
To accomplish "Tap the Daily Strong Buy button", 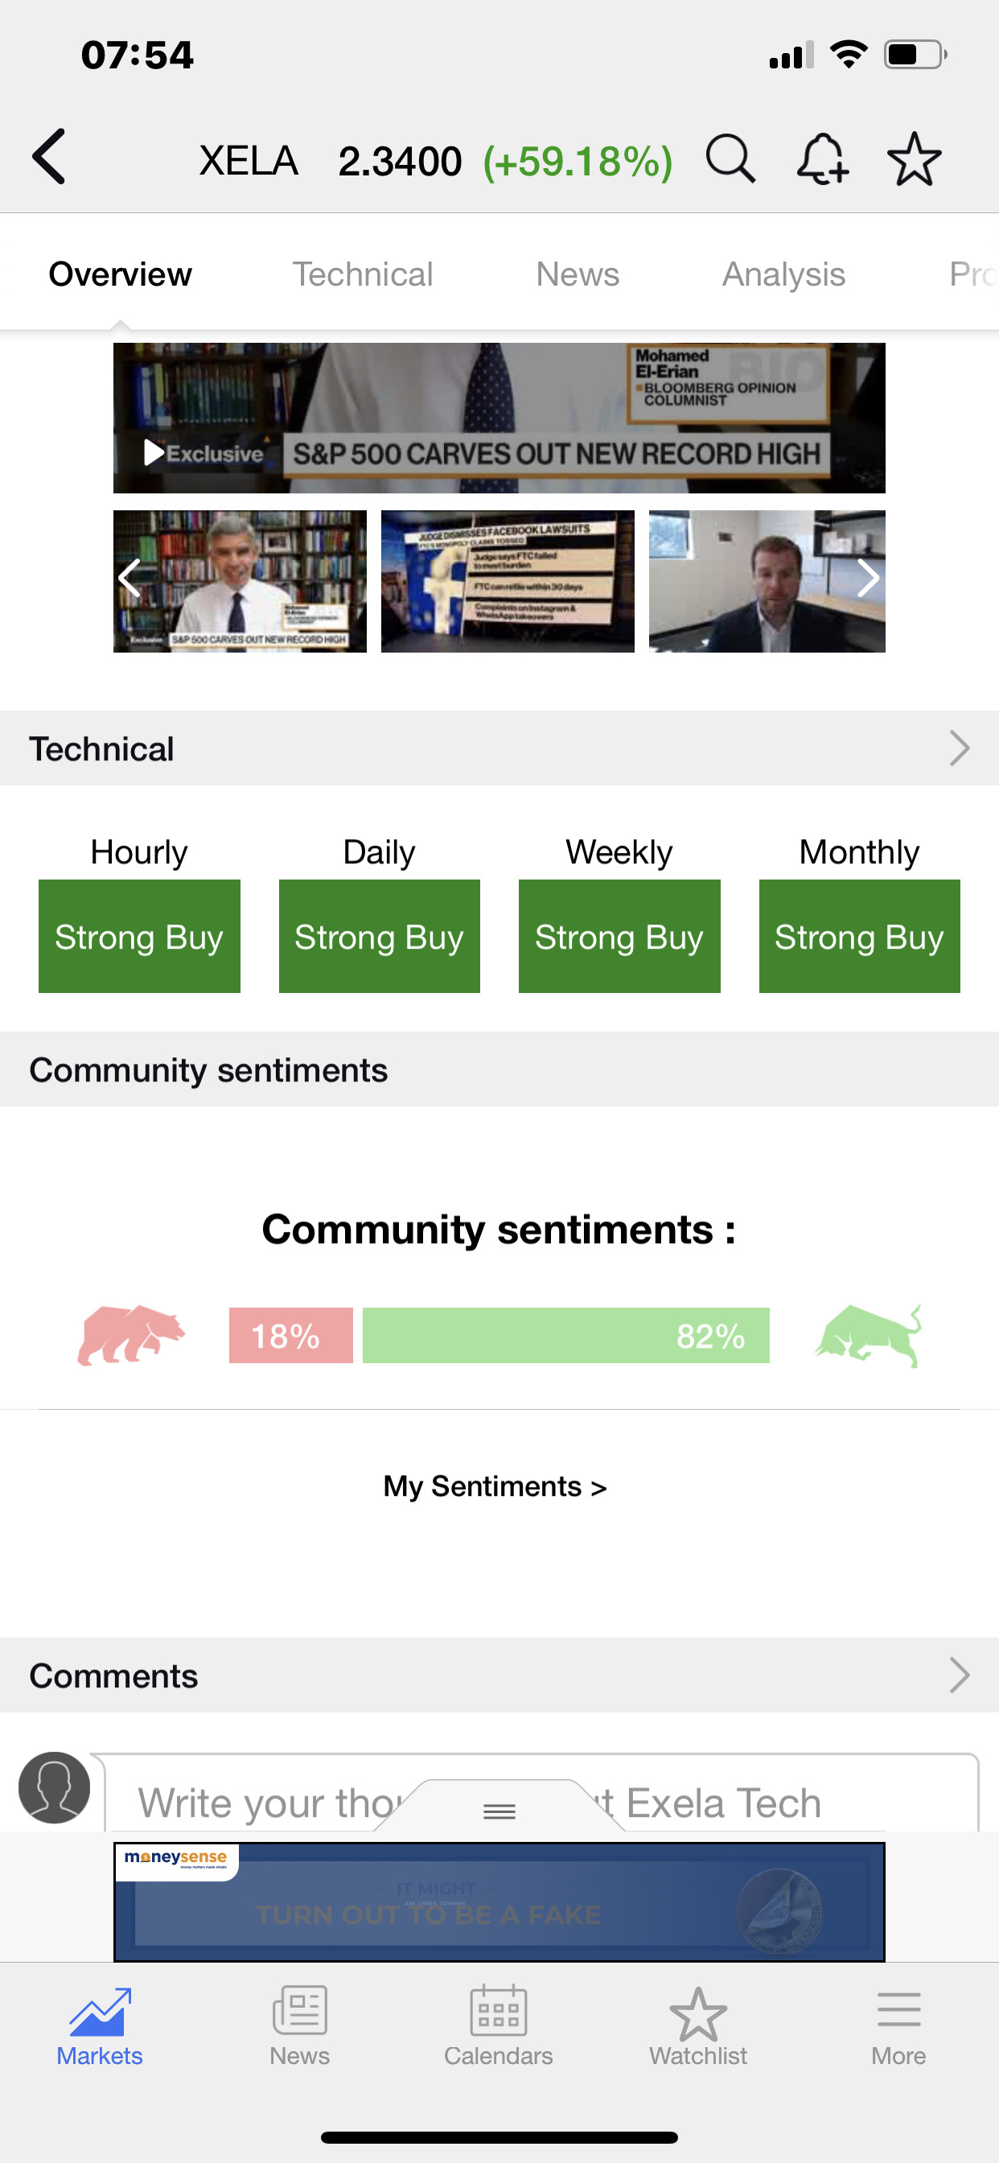I will (x=379, y=936).
